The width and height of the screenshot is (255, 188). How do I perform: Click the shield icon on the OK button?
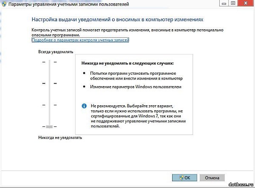pyautogui.click(x=181, y=178)
